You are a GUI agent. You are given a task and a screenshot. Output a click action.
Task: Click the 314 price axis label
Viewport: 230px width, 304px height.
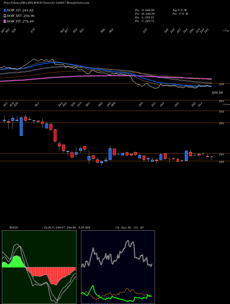click(x=222, y=112)
